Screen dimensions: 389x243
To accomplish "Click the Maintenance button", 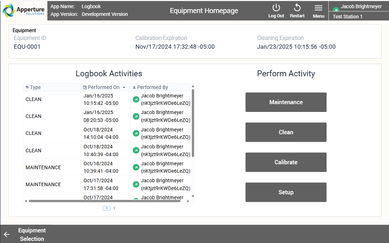I will (286, 102).
